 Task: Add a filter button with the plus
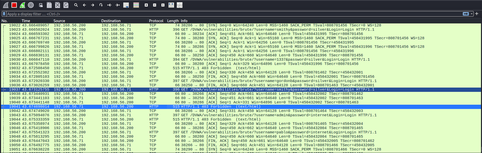click(x=477, y=14)
